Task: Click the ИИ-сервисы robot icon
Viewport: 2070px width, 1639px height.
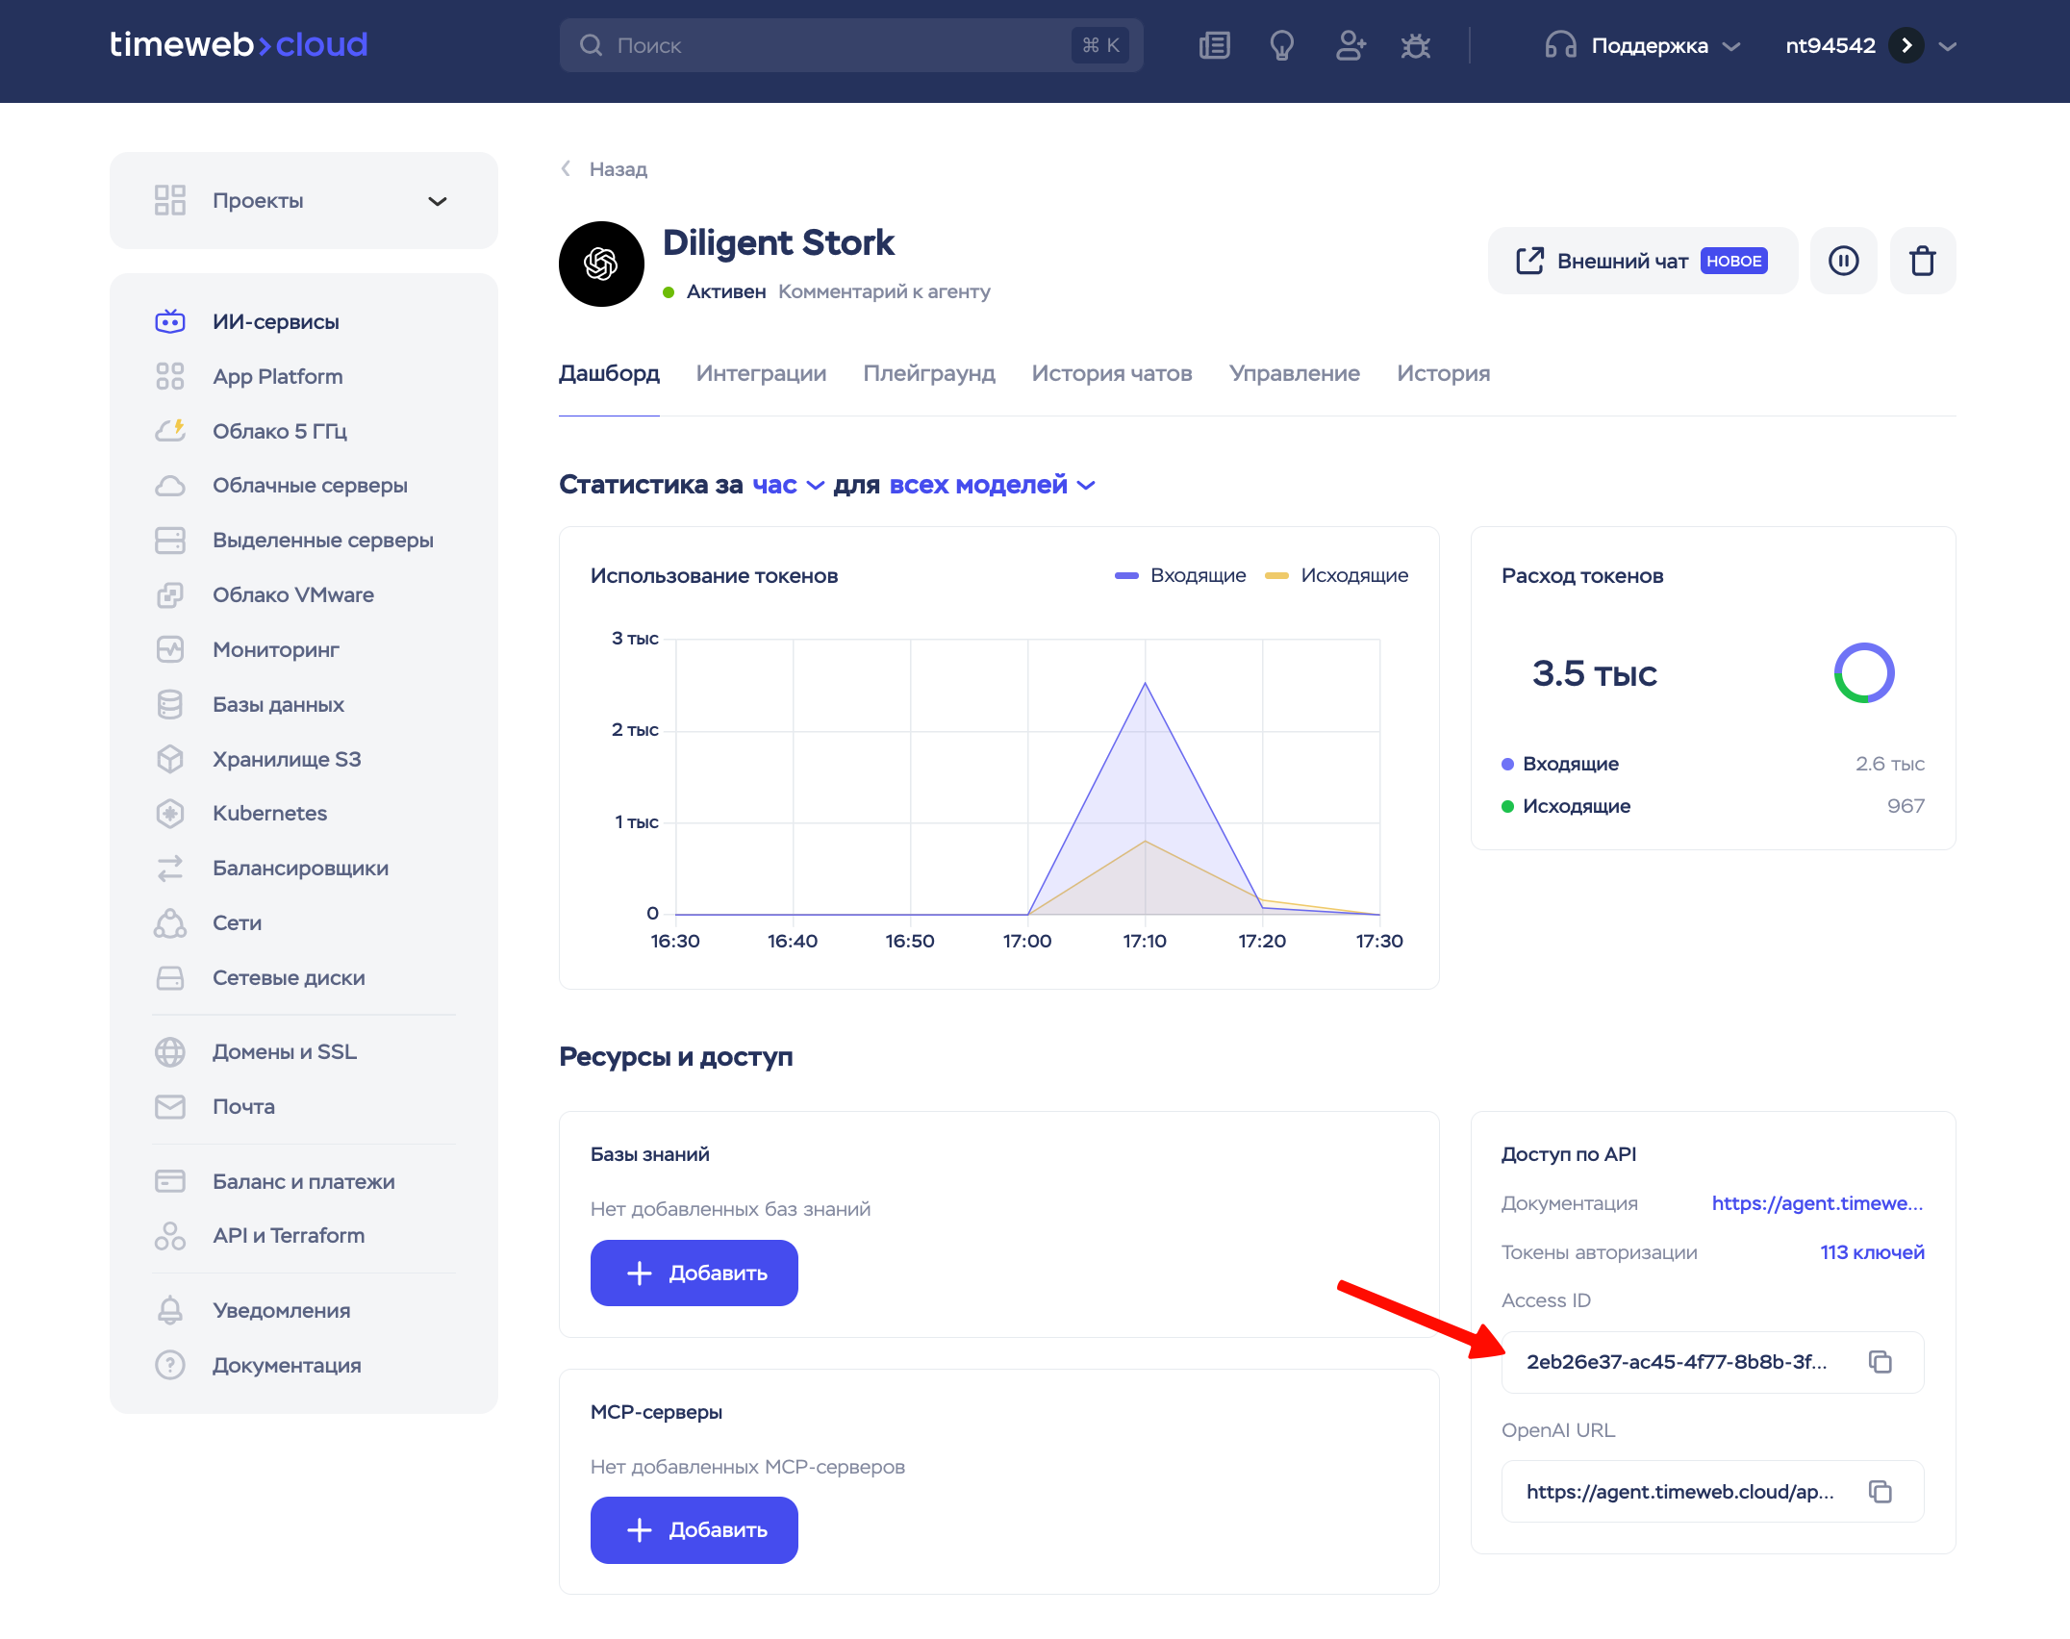Action: tap(170, 321)
